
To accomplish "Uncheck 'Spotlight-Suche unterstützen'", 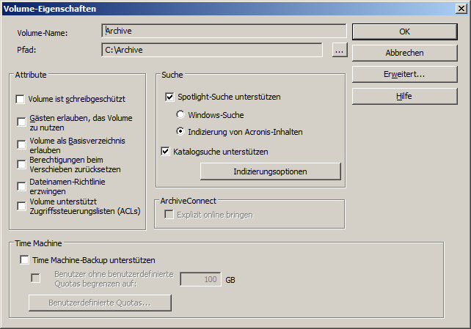I will 170,97.
